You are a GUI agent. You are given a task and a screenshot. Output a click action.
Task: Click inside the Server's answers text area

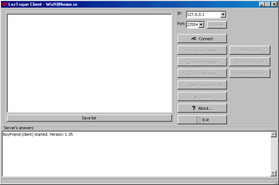[136, 154]
